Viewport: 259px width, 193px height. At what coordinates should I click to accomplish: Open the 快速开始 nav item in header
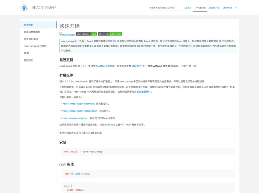pos(200,8)
